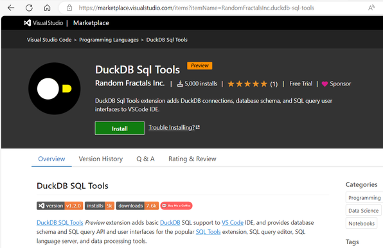
Task: Open Random Fractals Inc. publisher link
Action: (x=130, y=84)
